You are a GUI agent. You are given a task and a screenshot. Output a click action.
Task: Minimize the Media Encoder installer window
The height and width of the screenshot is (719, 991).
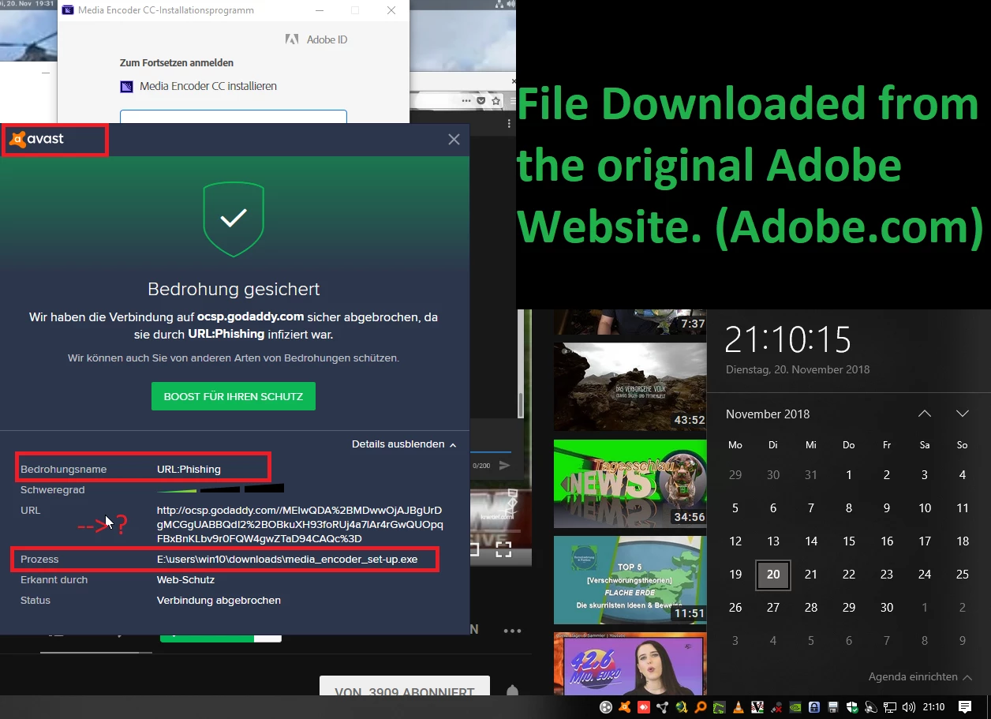[318, 11]
